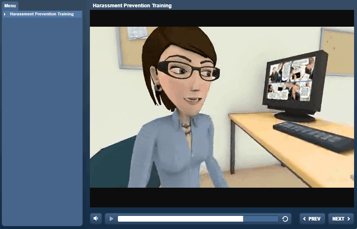Mute the audio with the speaker icon
Image resolution: width=357 pixels, height=229 pixels.
point(96,219)
